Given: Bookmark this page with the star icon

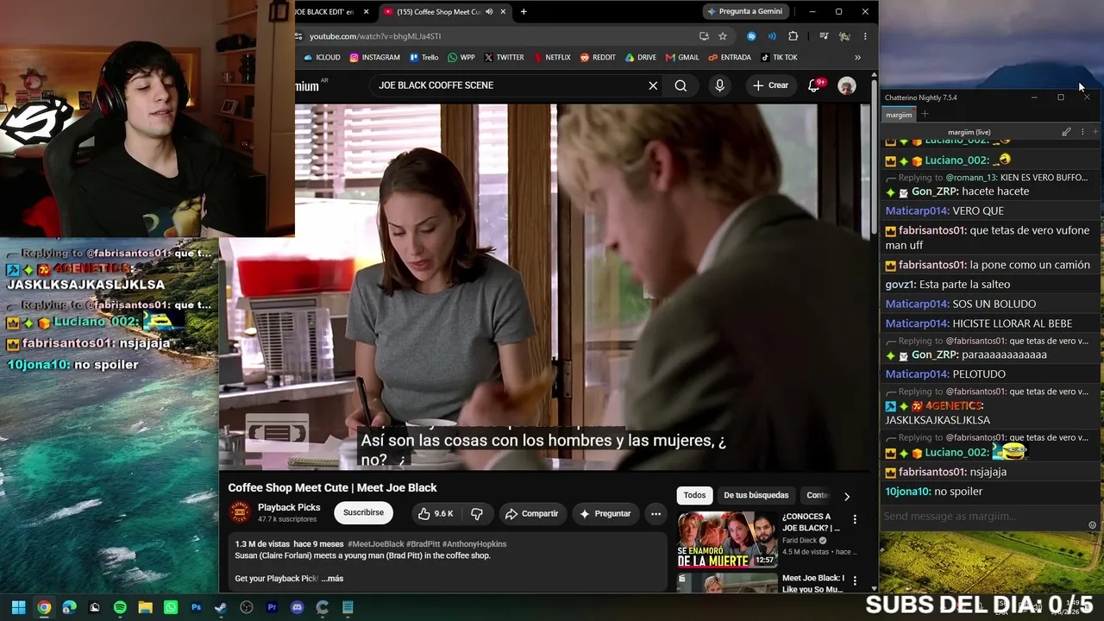Looking at the screenshot, I should (723, 36).
